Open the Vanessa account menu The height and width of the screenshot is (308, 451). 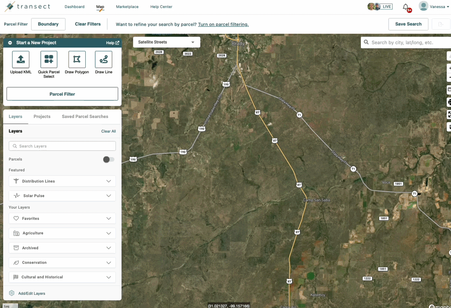point(439,7)
